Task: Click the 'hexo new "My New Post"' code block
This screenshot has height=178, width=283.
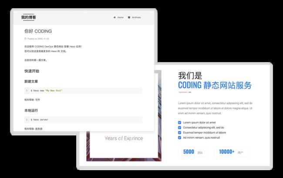Action: pyautogui.click(x=83, y=91)
